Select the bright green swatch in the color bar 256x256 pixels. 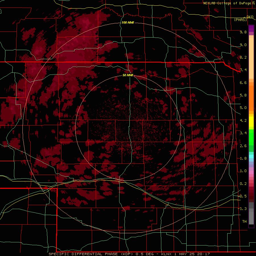[251, 138]
